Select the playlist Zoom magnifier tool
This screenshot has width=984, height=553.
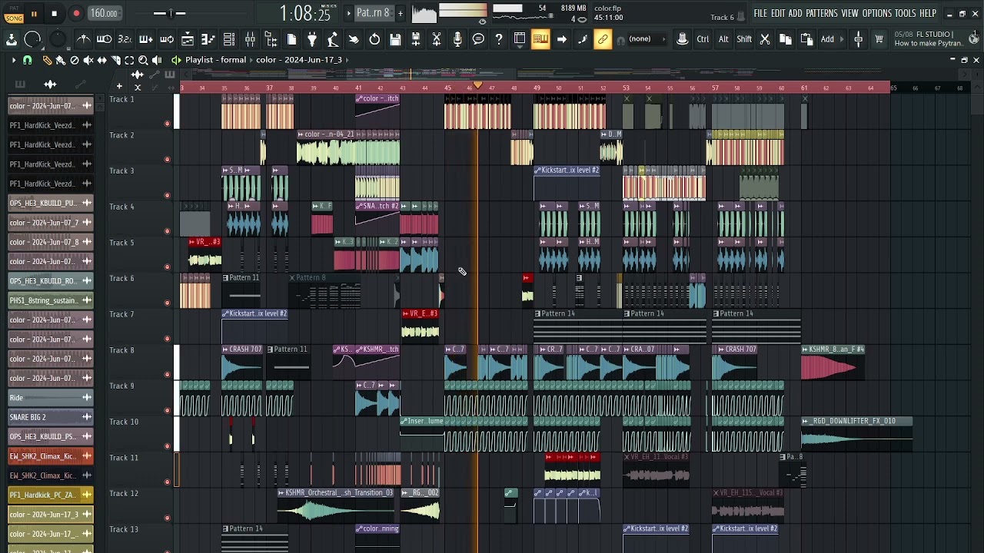[x=143, y=60]
